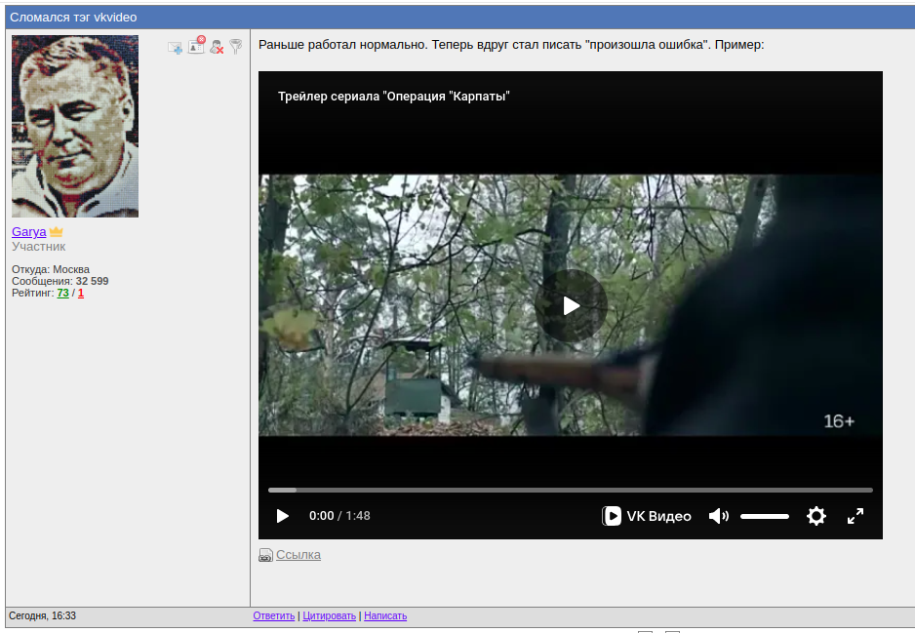This screenshot has width=915, height=633.
Task: Open the Ссылка link below video
Action: 298,555
